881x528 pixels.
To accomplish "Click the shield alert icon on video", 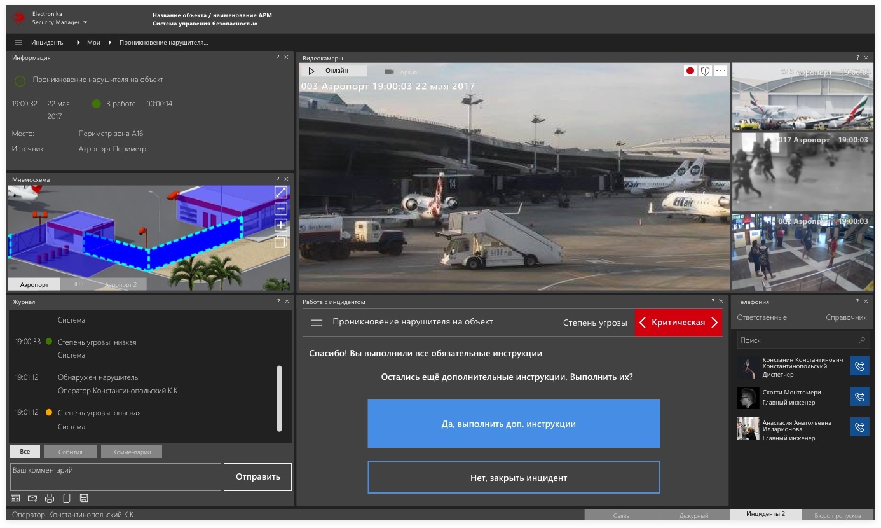I will 705,71.
